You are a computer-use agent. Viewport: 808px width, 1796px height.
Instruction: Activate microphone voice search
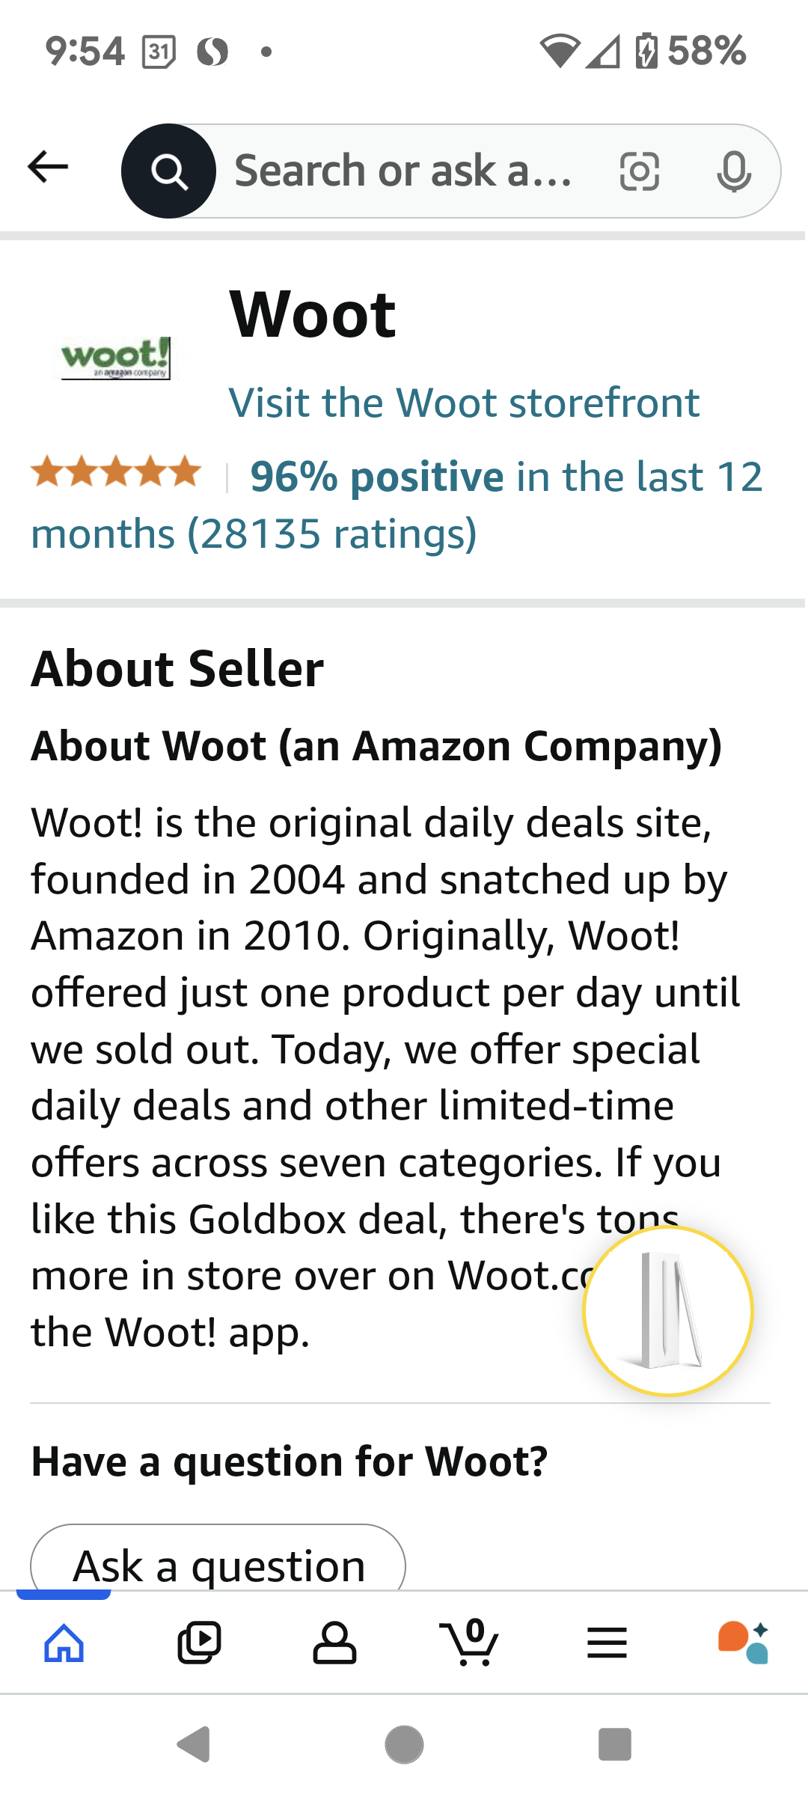(734, 172)
